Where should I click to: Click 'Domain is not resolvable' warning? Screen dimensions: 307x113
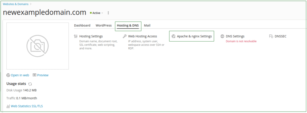tap(241, 41)
